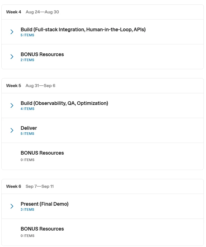Click the Week 5 Aug 31—Sep 6 header
206x247 pixels.
pyautogui.click(x=31, y=86)
